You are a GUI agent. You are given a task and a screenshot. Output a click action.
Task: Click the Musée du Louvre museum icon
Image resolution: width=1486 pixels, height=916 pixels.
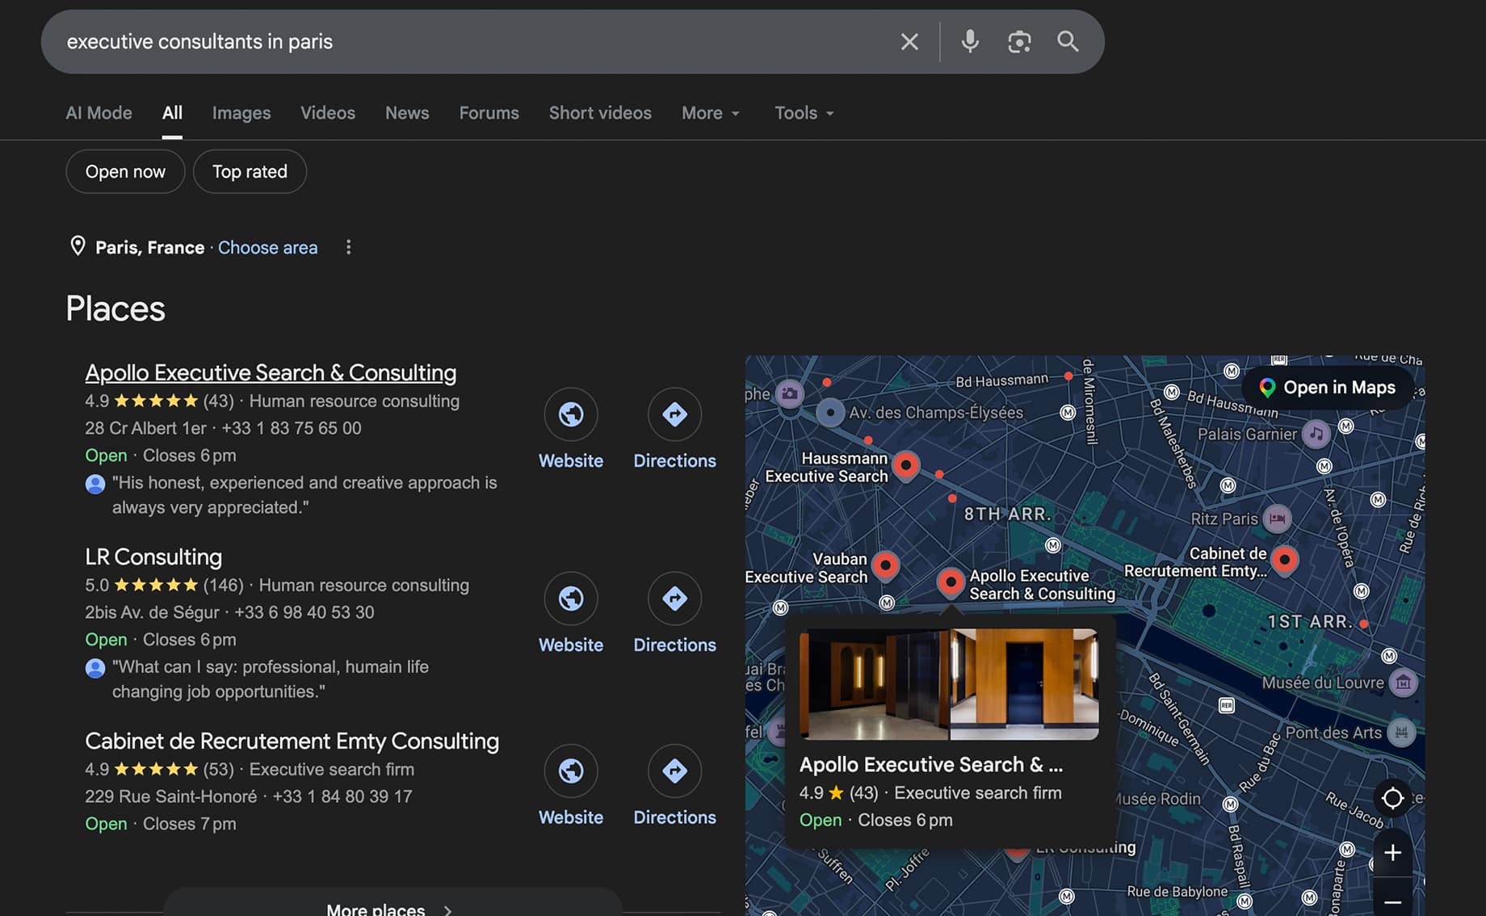pyautogui.click(x=1404, y=683)
